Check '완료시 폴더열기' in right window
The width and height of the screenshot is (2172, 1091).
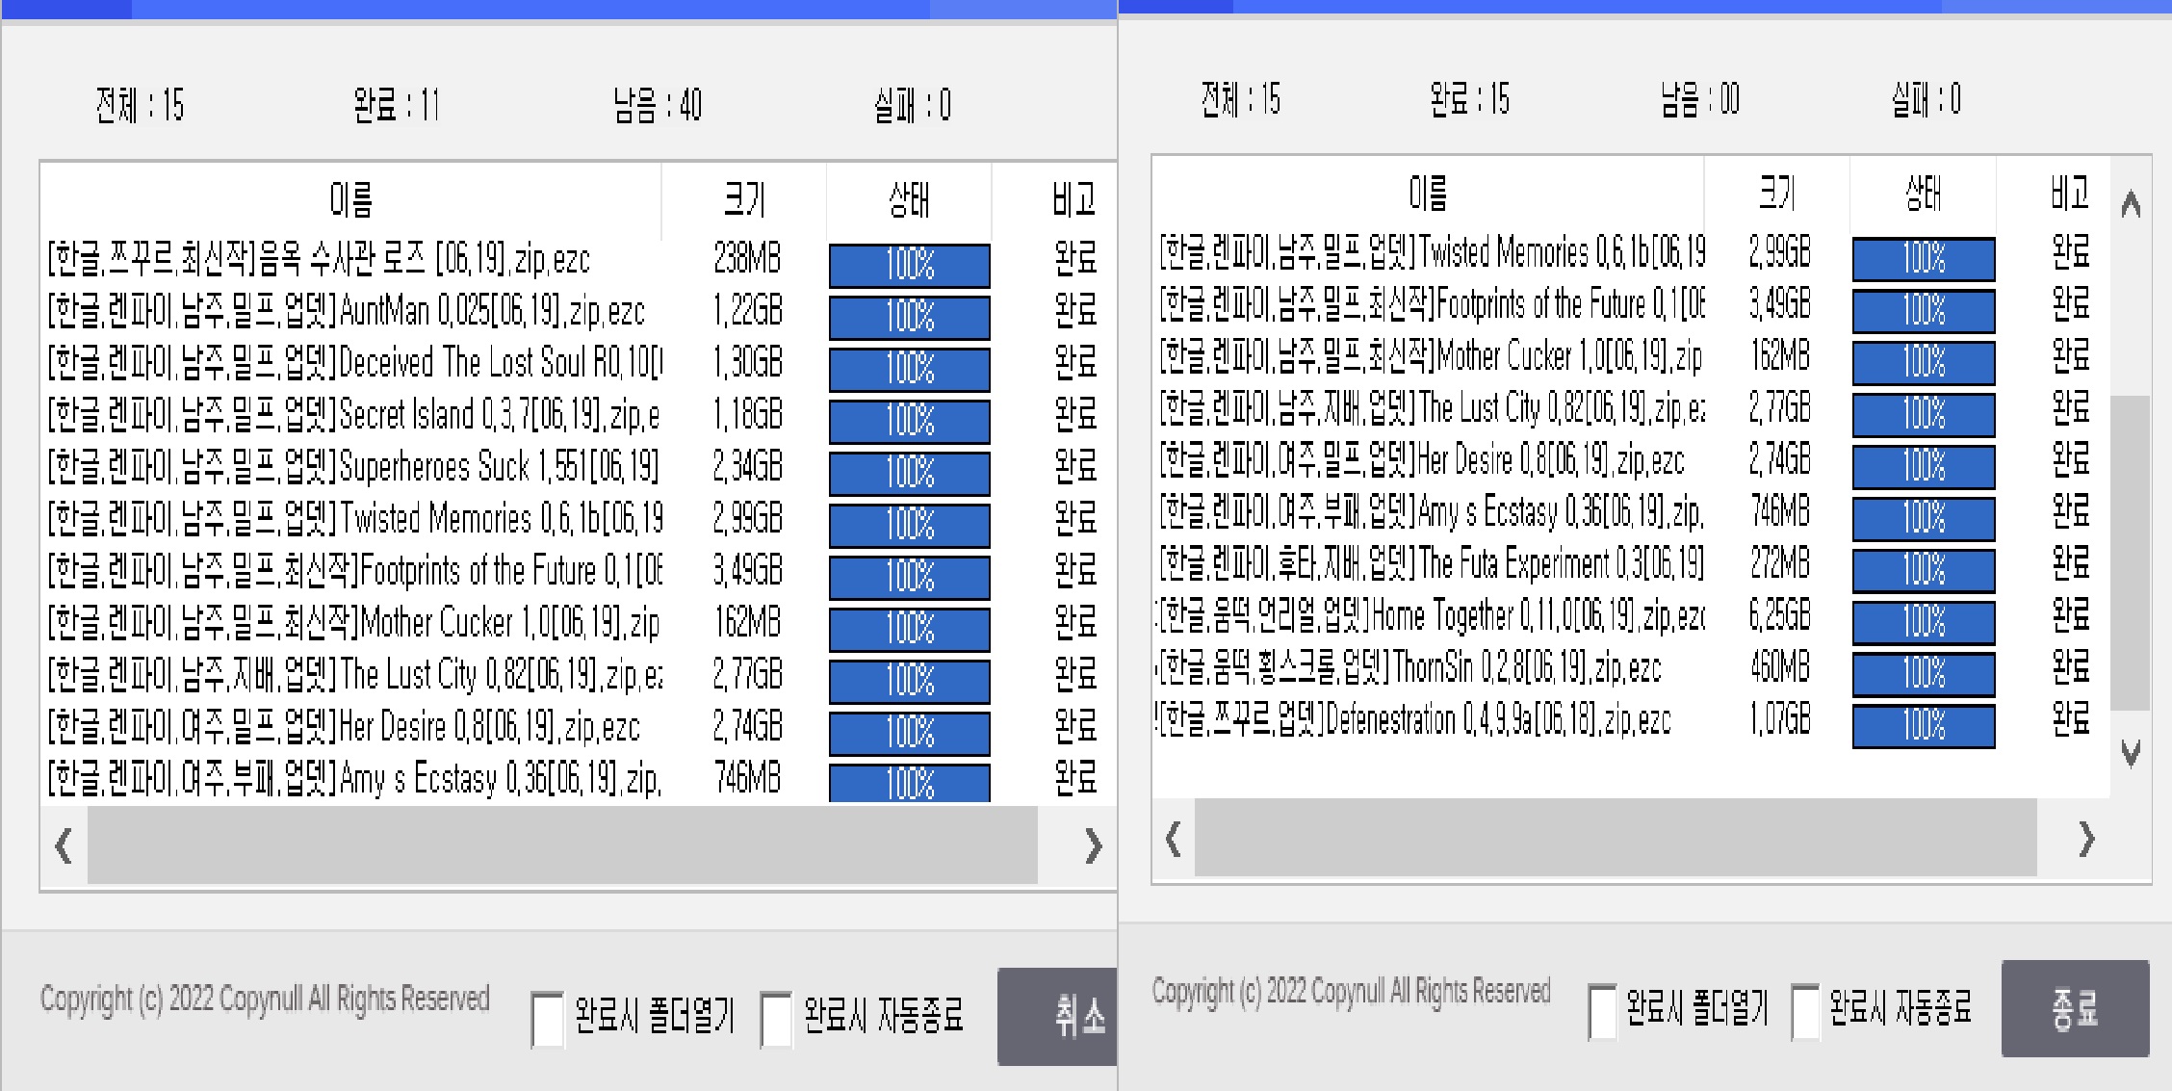coord(1603,1011)
